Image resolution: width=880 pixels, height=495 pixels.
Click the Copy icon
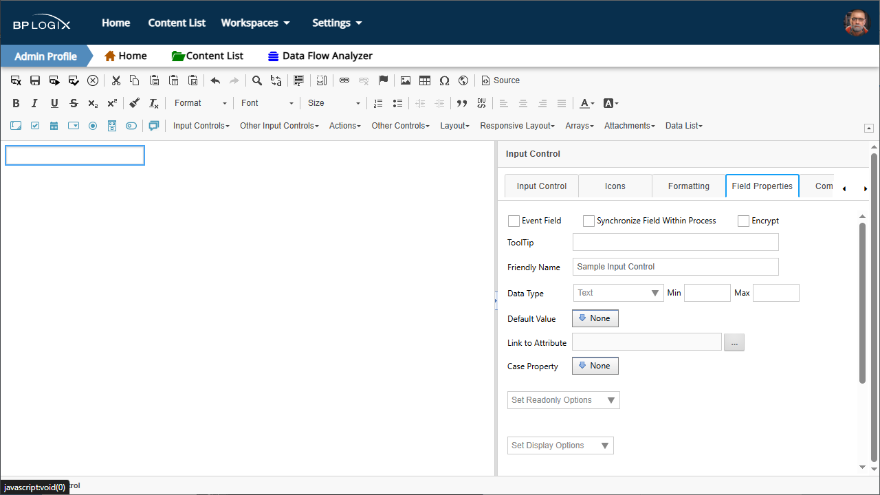point(135,80)
